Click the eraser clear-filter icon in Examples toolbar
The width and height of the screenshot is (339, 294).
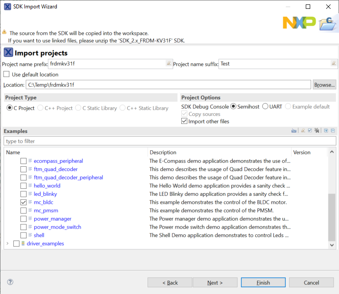pyautogui.click(x=303, y=131)
